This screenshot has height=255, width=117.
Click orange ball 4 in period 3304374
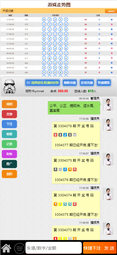point(55,204)
